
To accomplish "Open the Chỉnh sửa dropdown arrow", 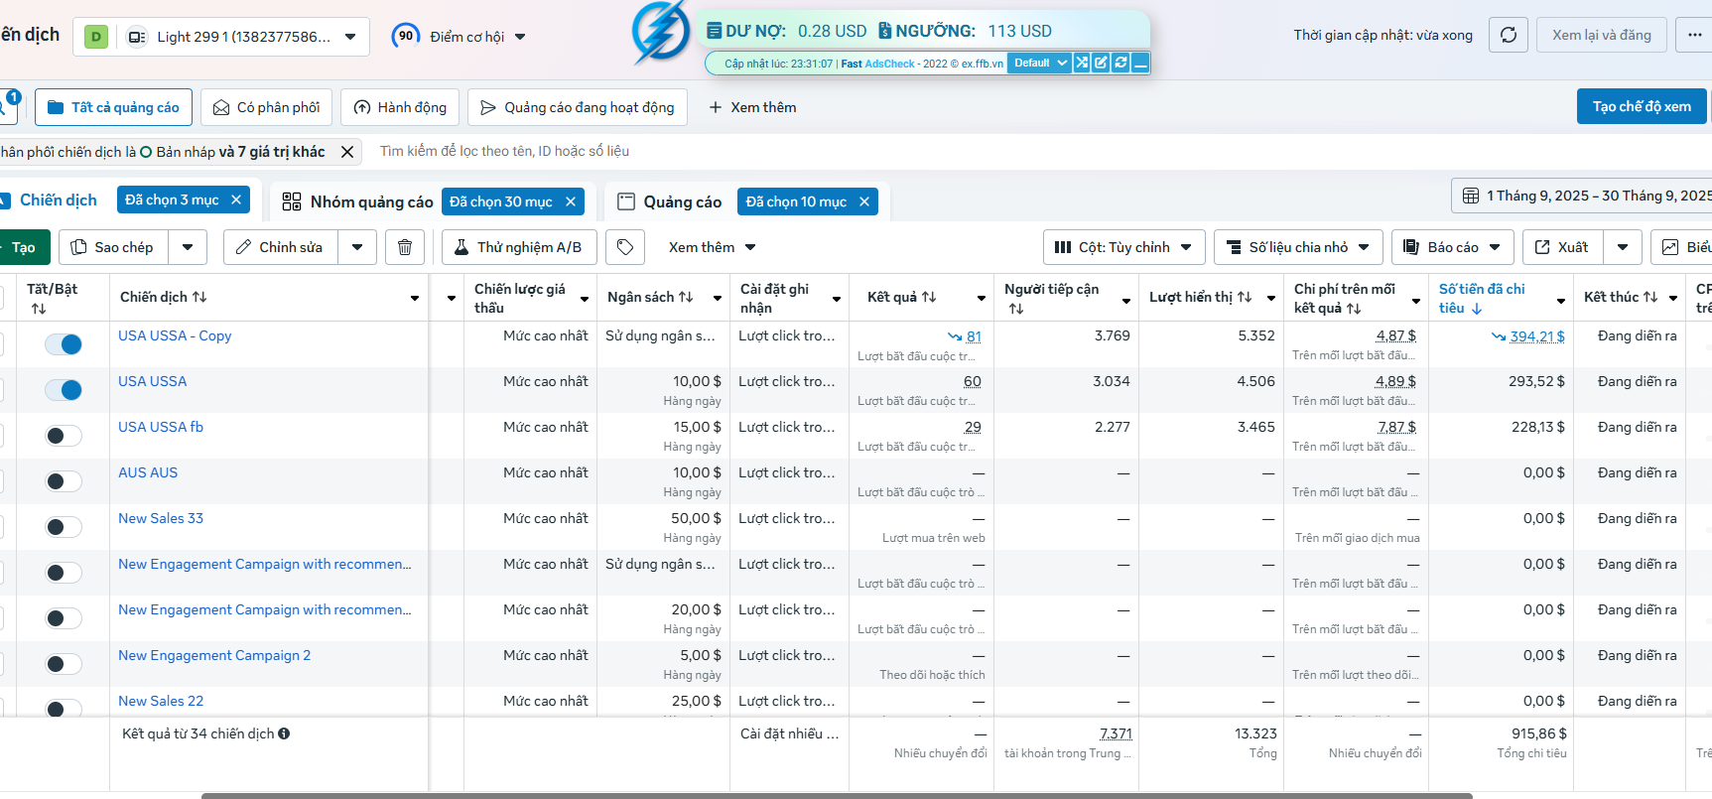I will (x=357, y=247).
